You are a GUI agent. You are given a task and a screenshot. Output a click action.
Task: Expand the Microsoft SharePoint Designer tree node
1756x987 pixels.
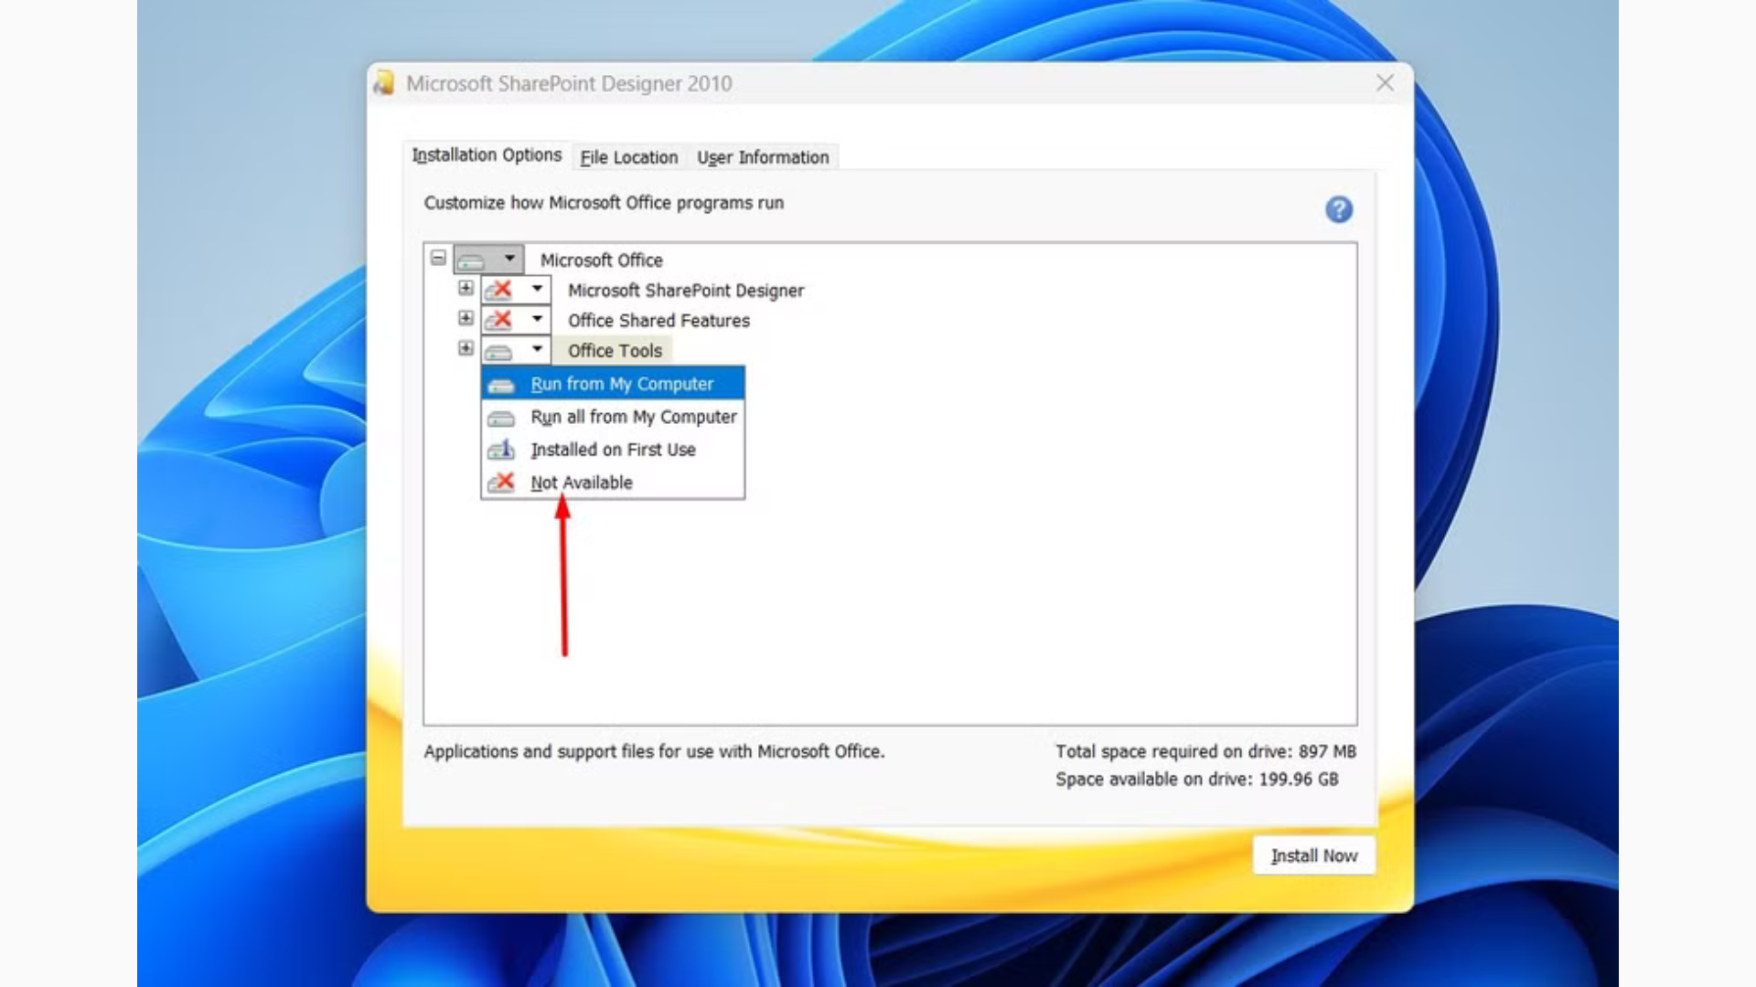(x=466, y=290)
